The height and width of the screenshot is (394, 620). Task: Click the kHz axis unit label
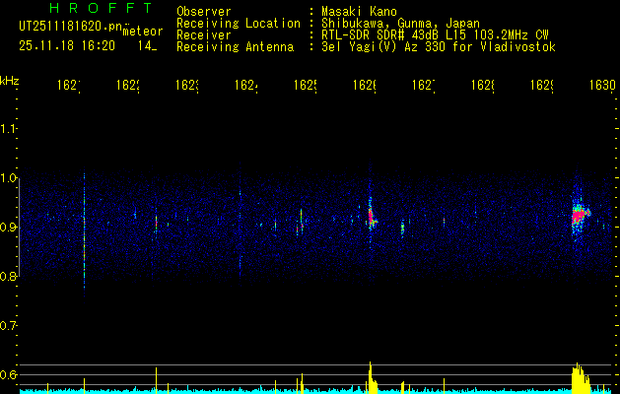coord(10,81)
